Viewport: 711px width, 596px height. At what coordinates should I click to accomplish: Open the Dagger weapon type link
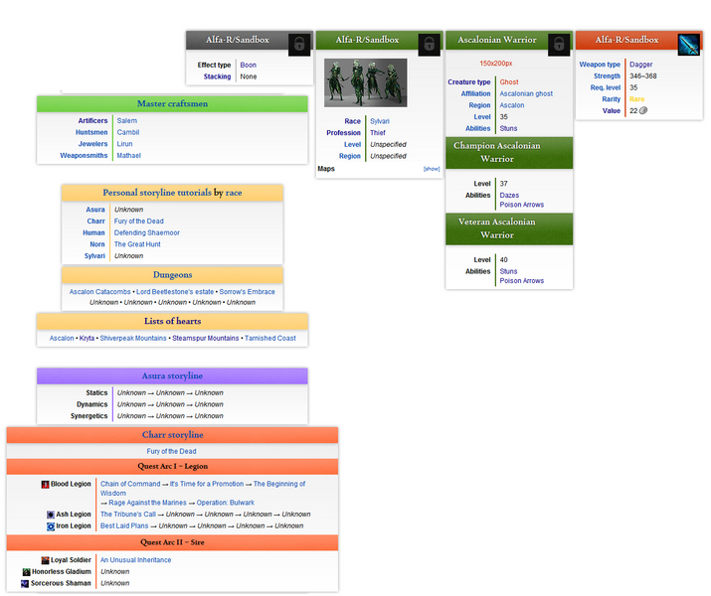click(x=640, y=65)
